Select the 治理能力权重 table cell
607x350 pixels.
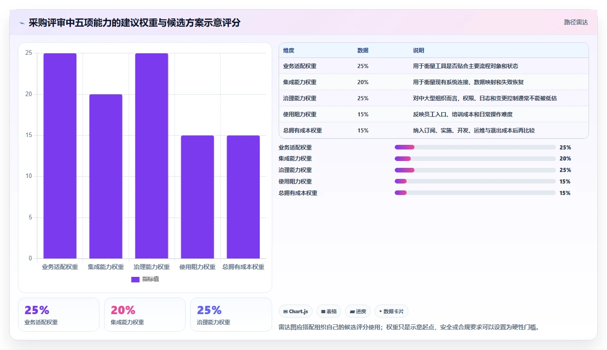pyautogui.click(x=300, y=98)
